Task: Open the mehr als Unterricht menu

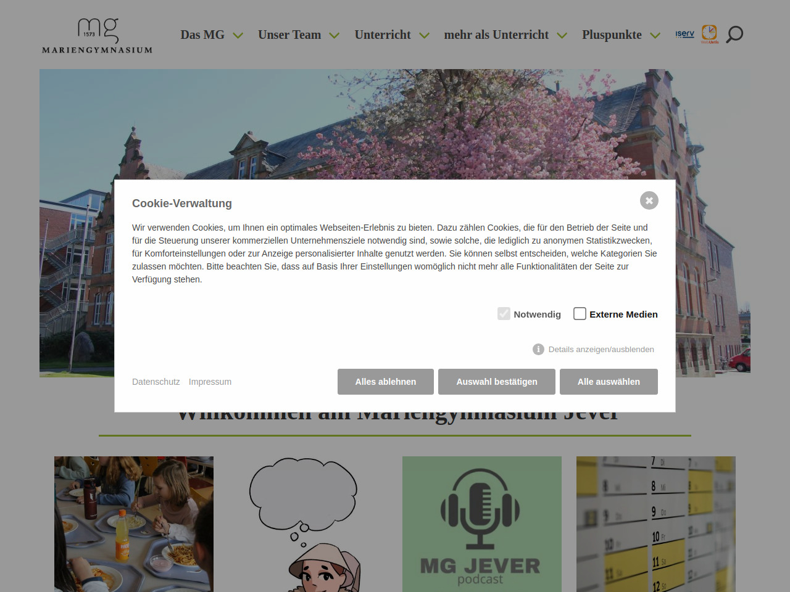Action: 496,35
